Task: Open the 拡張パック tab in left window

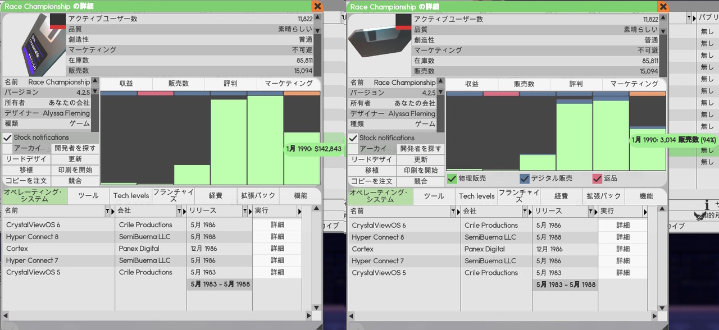Action: (258, 196)
